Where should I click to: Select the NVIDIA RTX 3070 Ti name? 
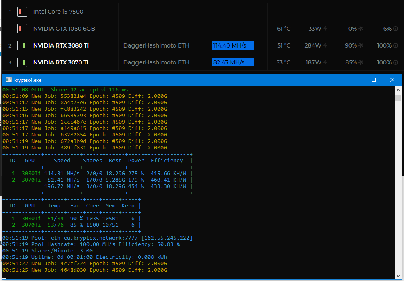61,62
